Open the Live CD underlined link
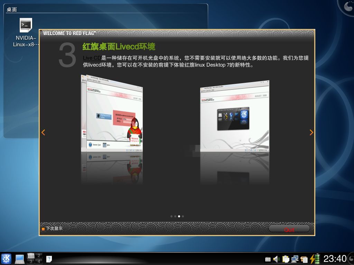 92,58
